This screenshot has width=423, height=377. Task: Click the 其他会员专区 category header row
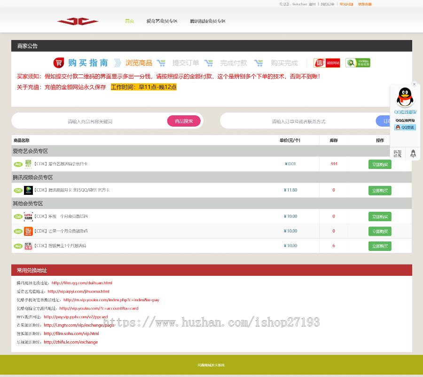pyautogui.click(x=211, y=203)
